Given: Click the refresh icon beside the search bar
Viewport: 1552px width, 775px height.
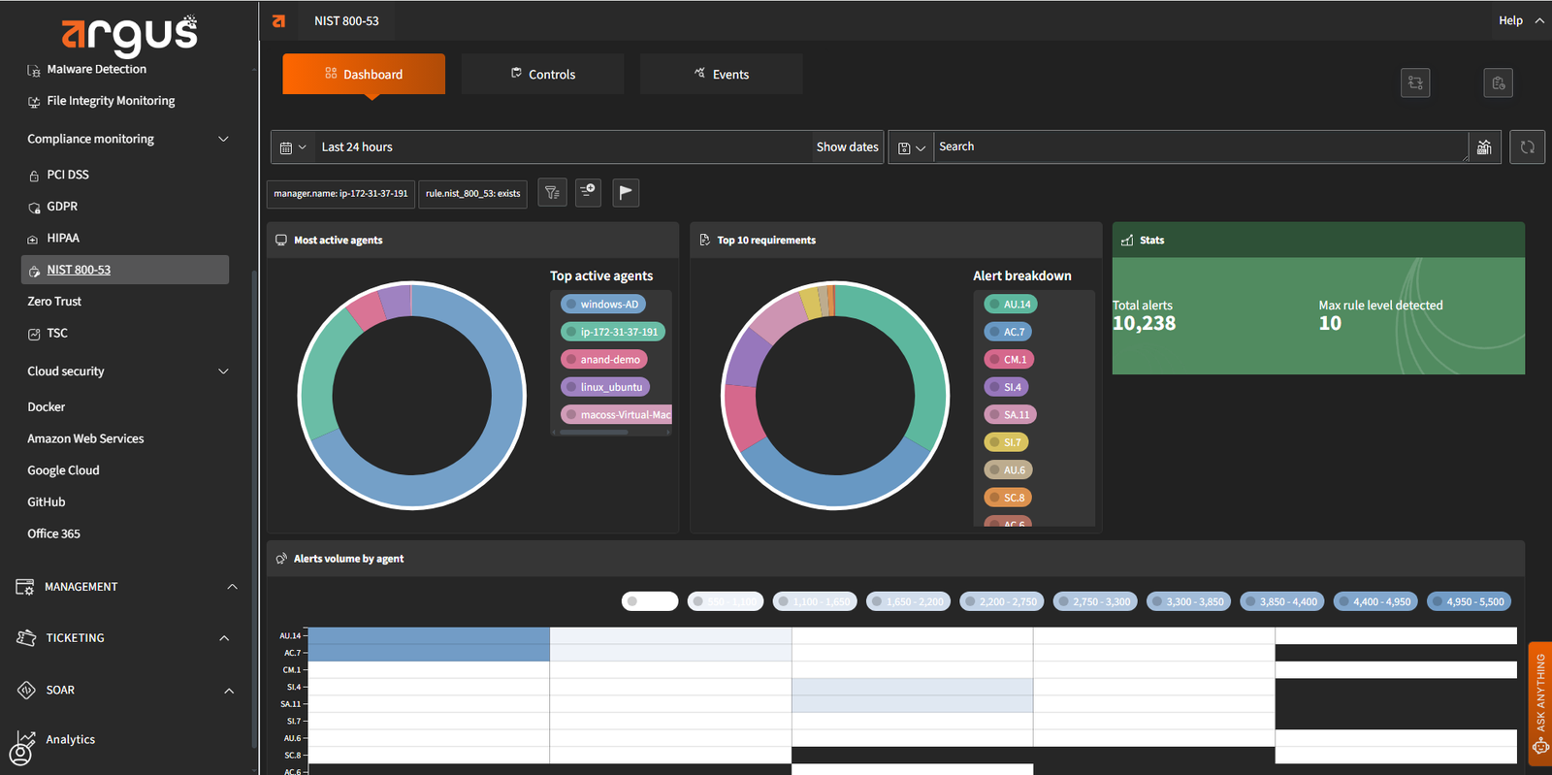Looking at the screenshot, I should pos(1527,147).
